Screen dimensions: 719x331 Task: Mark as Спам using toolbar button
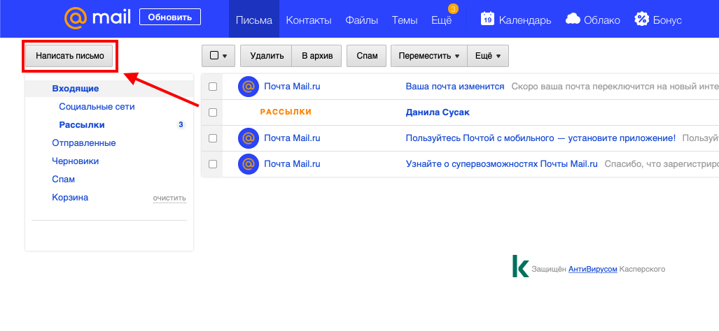[367, 56]
